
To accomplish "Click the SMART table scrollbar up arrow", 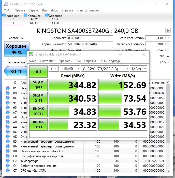I will pos(168,82).
